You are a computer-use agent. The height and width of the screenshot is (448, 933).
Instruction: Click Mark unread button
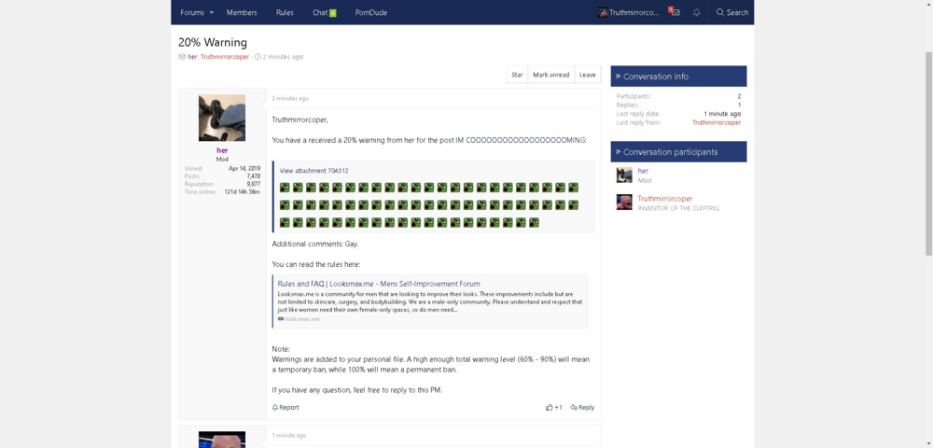(x=551, y=75)
